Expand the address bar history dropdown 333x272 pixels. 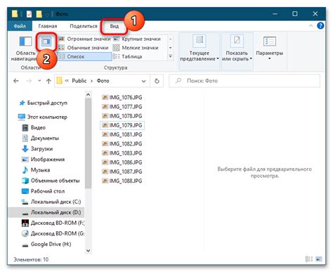click(x=143, y=81)
